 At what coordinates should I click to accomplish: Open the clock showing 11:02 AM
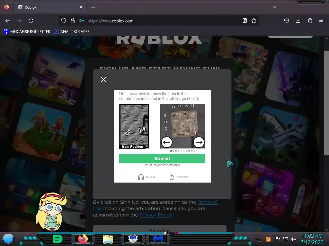pos(312,239)
